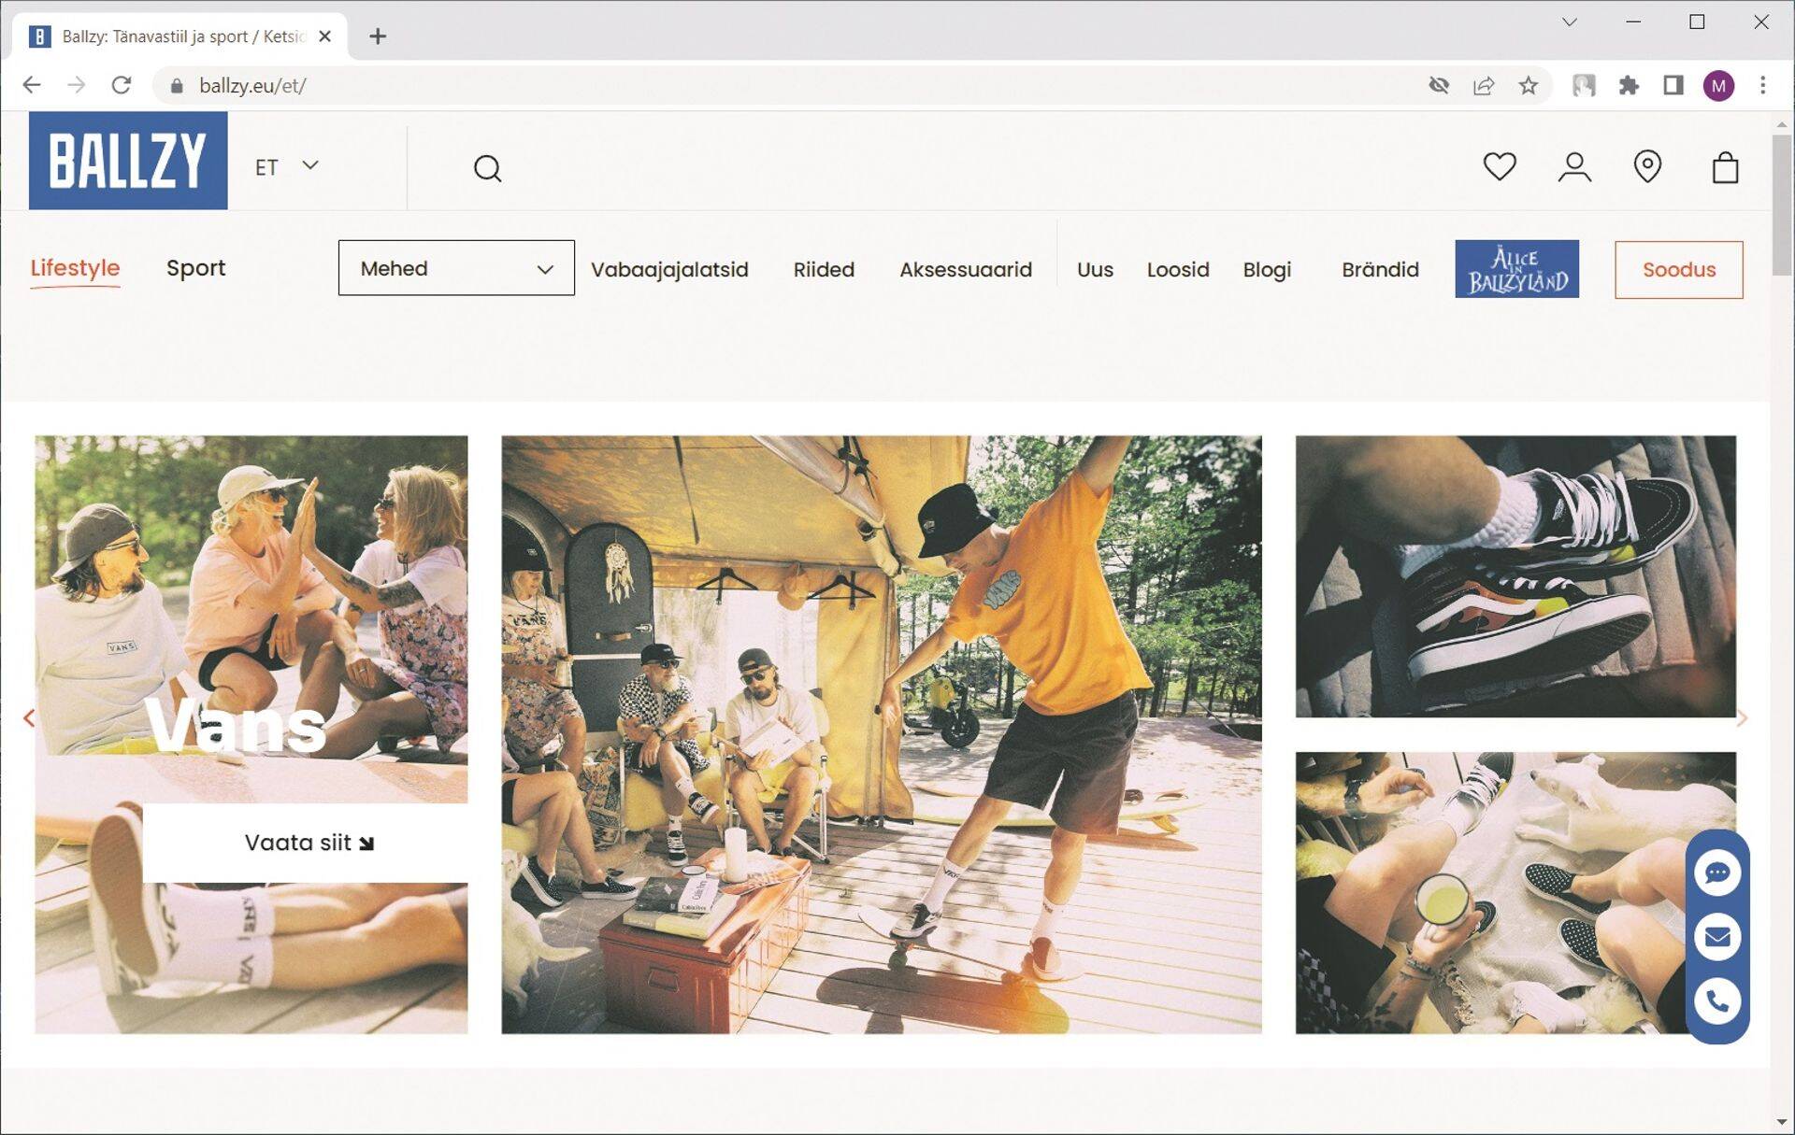Click the Ballzy logo
Image resolution: width=1795 pixels, height=1135 pixels.
(x=128, y=161)
